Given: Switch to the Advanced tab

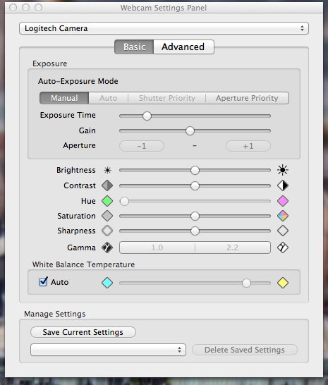Looking at the screenshot, I should tap(183, 47).
